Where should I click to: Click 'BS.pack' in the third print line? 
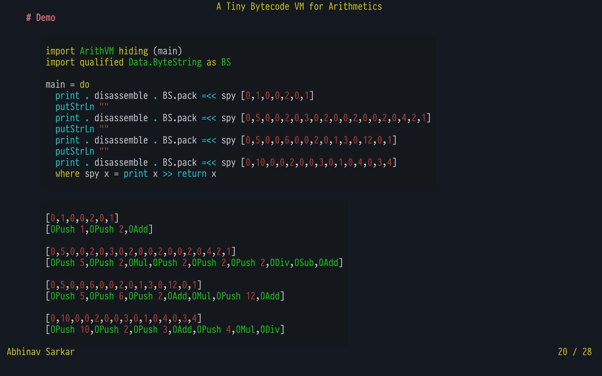click(180, 140)
